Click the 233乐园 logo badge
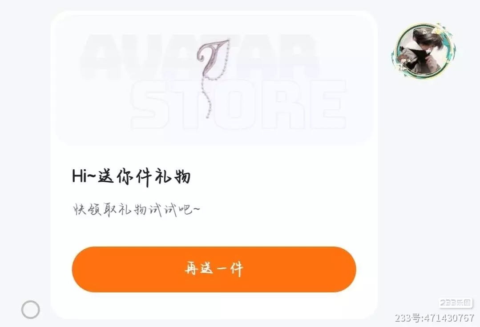Image resolution: width=480 pixels, height=327 pixels. click(456, 303)
